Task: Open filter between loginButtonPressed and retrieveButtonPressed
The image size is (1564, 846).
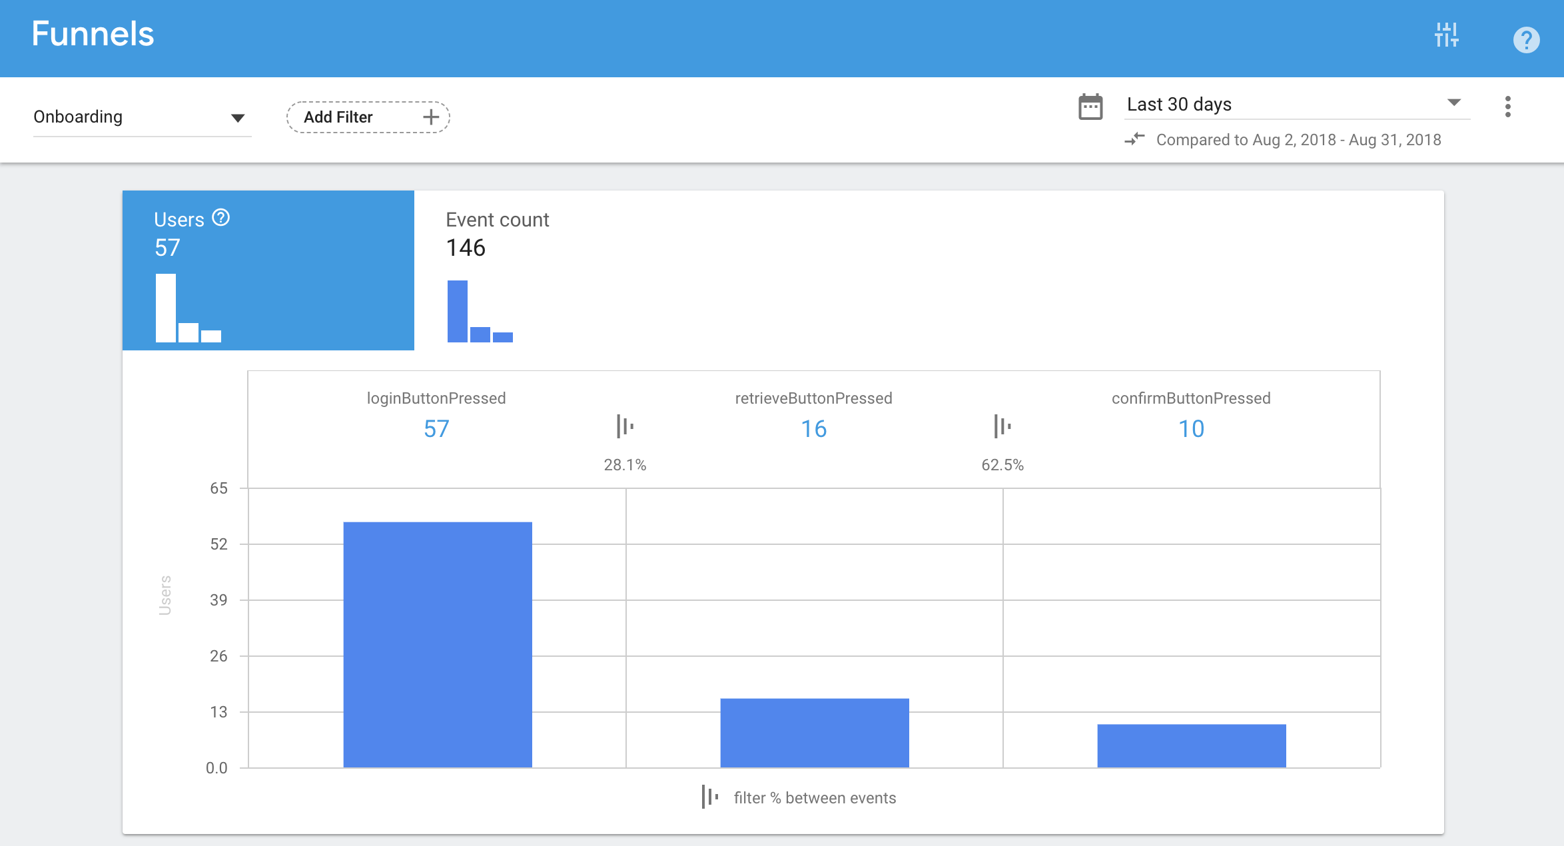Action: click(625, 426)
